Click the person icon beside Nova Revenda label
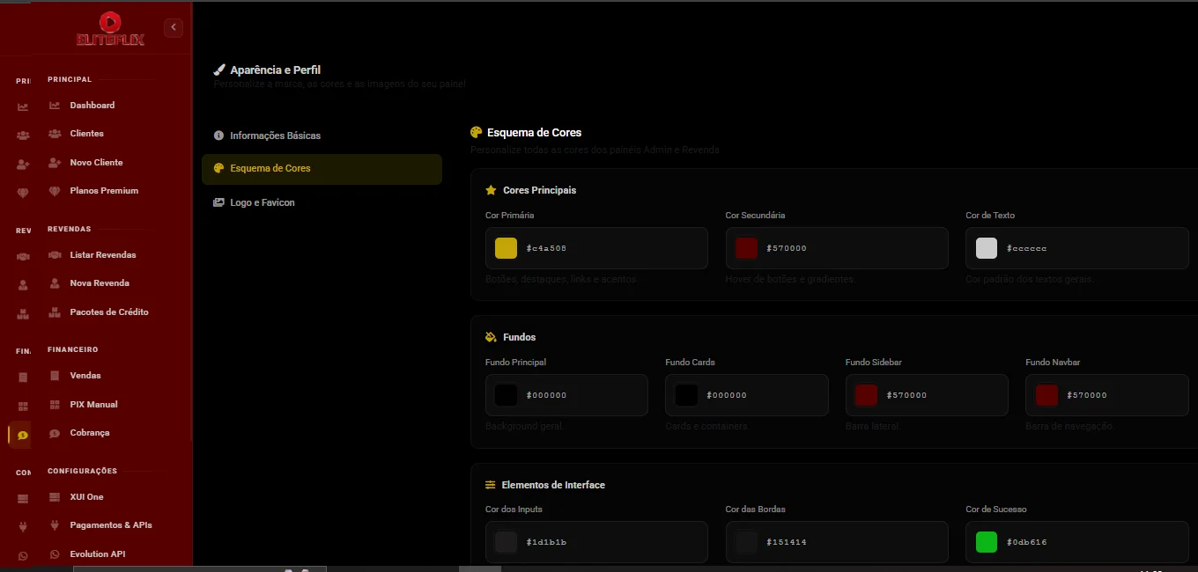This screenshot has width=1198, height=572. tap(55, 283)
